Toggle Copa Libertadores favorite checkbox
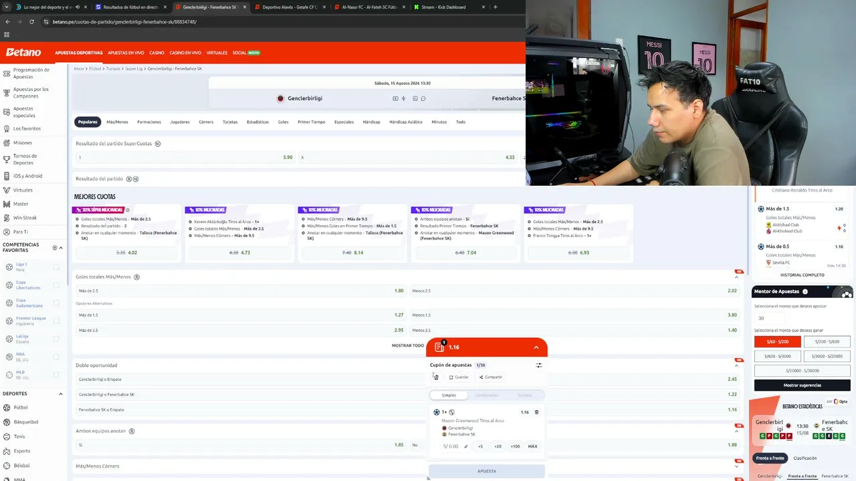 (56, 285)
